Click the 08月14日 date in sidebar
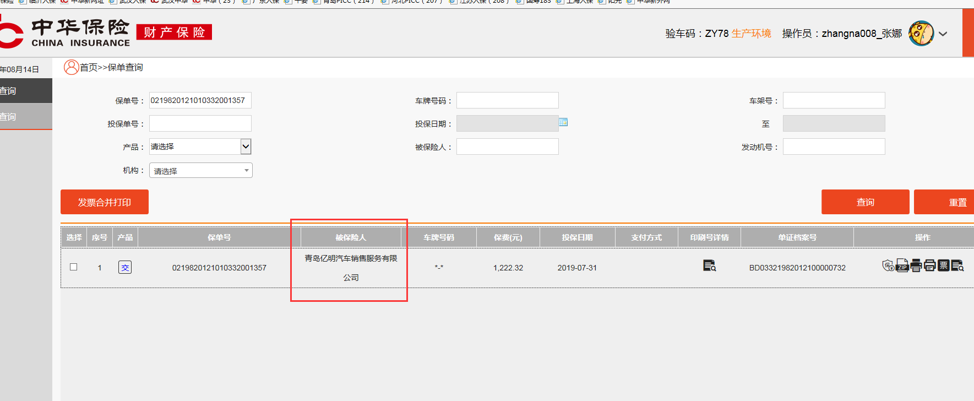Viewport: 974px width, 401px height. pos(20,69)
